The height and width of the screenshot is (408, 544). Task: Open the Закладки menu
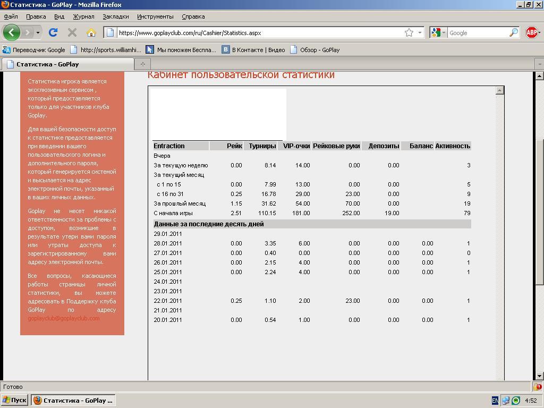tap(115, 16)
